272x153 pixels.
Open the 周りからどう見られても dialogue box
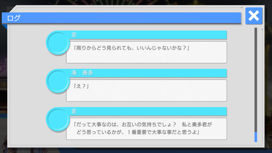point(146,52)
